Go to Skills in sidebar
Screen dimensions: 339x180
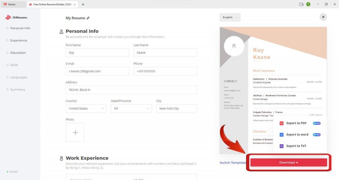coord(14,65)
